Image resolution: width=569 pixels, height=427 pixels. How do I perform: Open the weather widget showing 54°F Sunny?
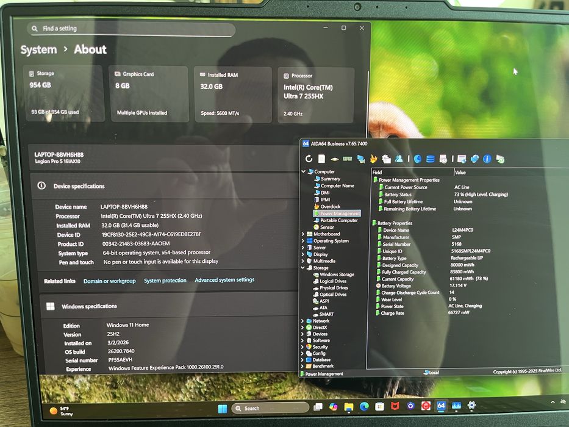(62, 411)
